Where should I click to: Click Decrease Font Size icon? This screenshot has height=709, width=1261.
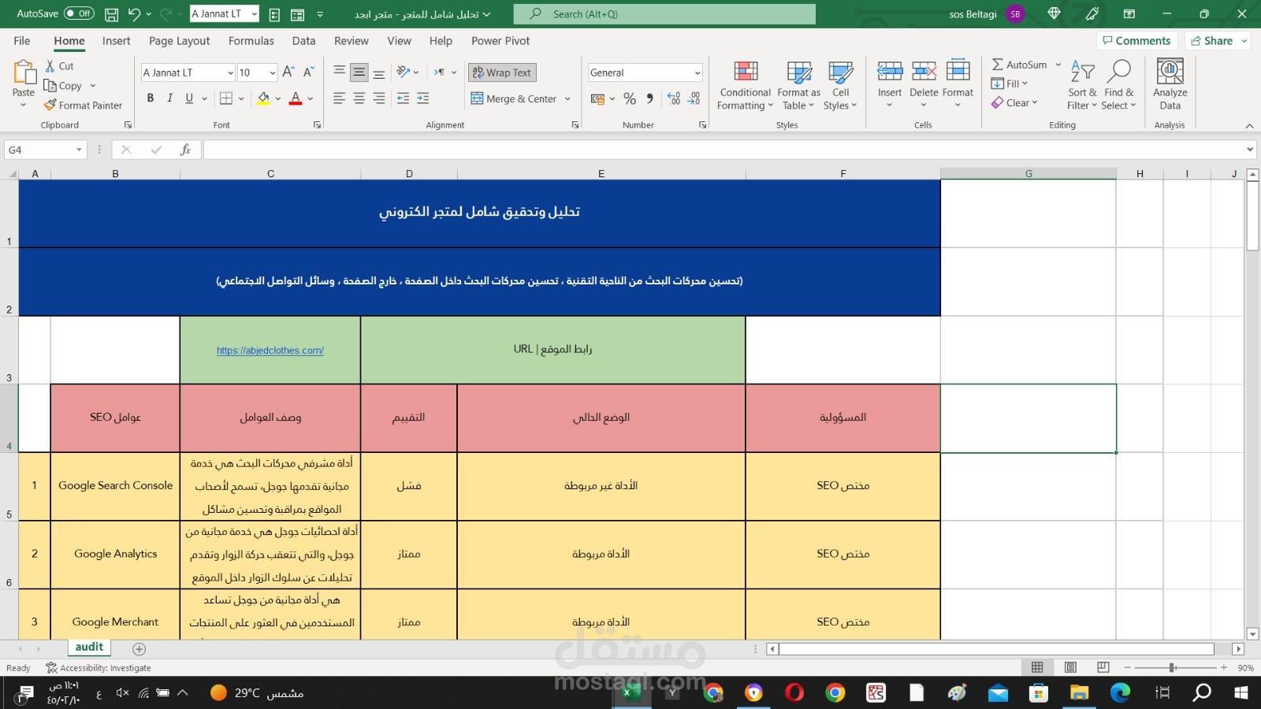[309, 72]
